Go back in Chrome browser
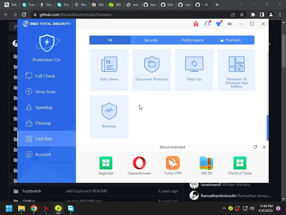 pyautogui.click(x=6, y=15)
